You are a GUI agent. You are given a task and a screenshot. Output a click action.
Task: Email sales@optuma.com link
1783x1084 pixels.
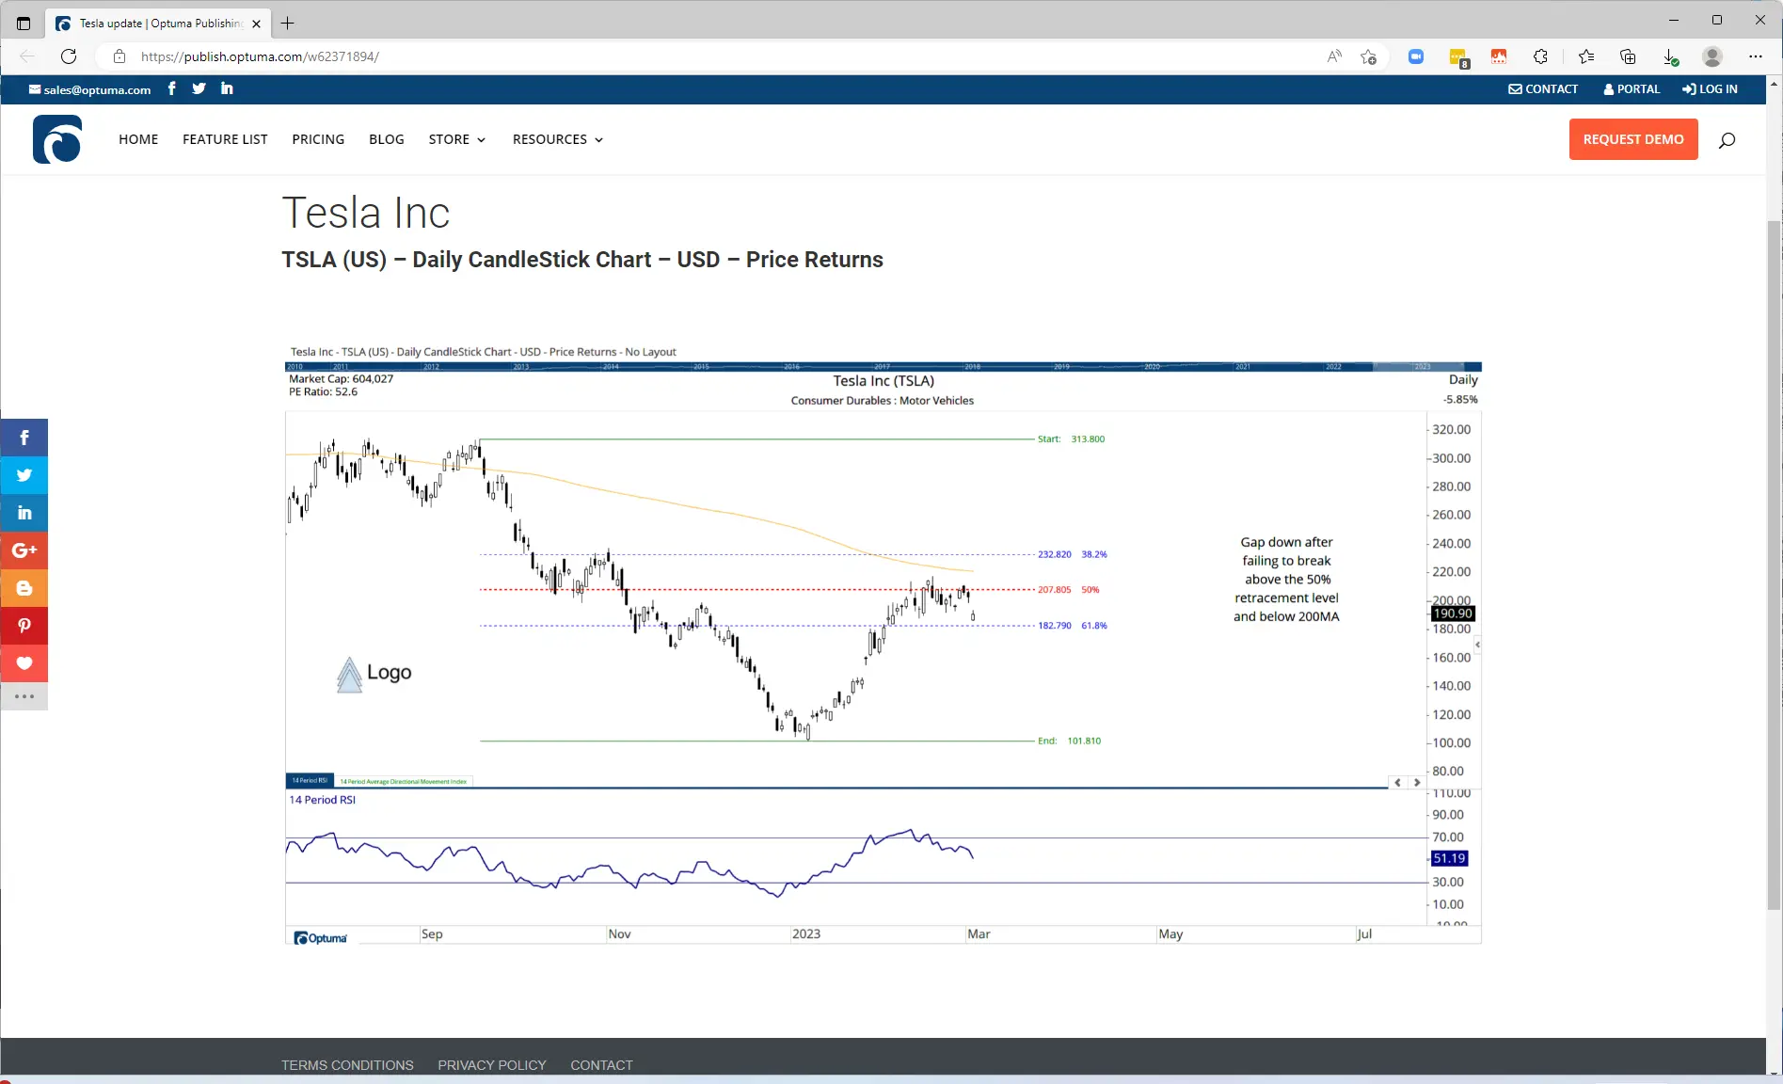(x=89, y=89)
